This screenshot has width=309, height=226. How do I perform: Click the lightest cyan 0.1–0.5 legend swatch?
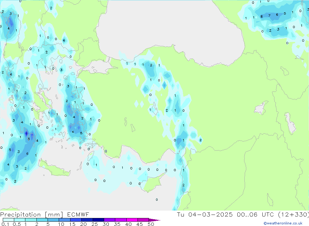coord(8,220)
